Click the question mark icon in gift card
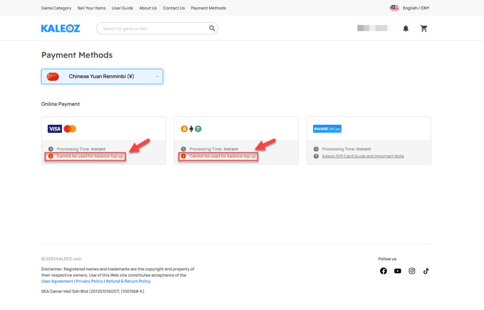This screenshot has width=484, height=310. point(316,156)
